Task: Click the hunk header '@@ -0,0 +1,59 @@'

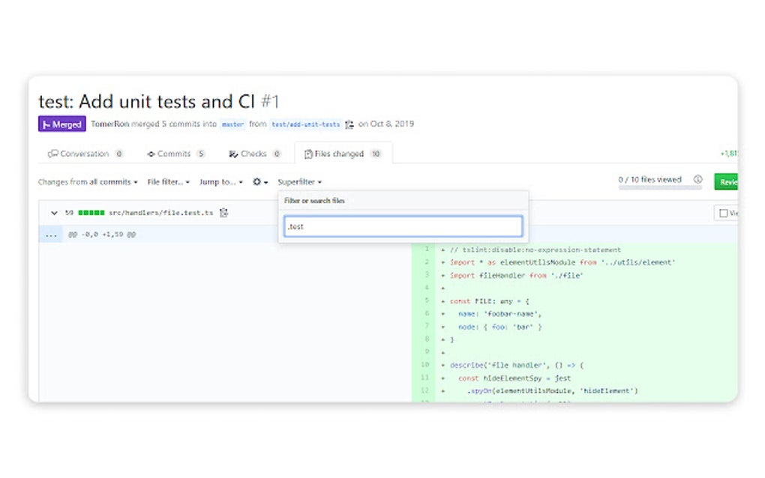Action: (102, 235)
